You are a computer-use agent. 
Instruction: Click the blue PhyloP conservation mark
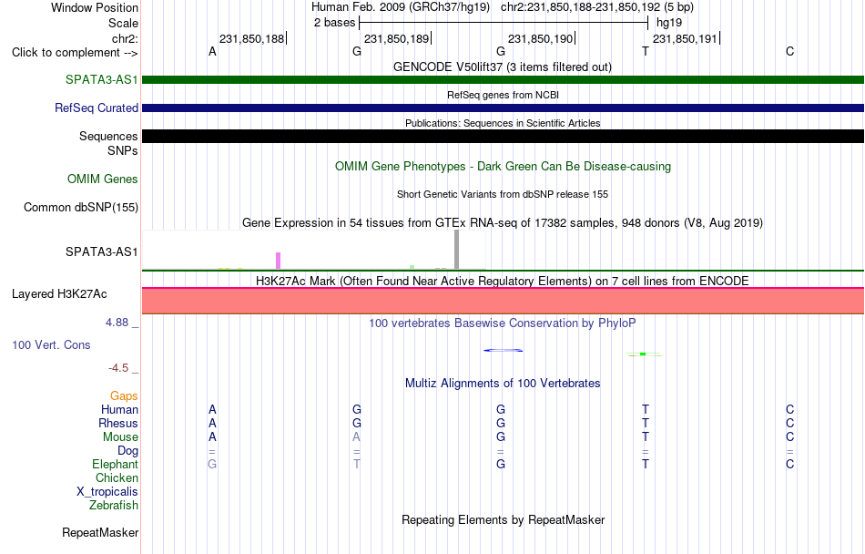(x=504, y=351)
